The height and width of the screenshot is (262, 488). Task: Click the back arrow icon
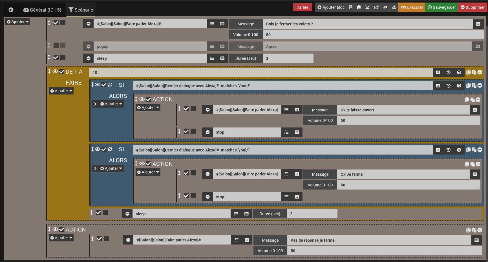tap(11, 10)
